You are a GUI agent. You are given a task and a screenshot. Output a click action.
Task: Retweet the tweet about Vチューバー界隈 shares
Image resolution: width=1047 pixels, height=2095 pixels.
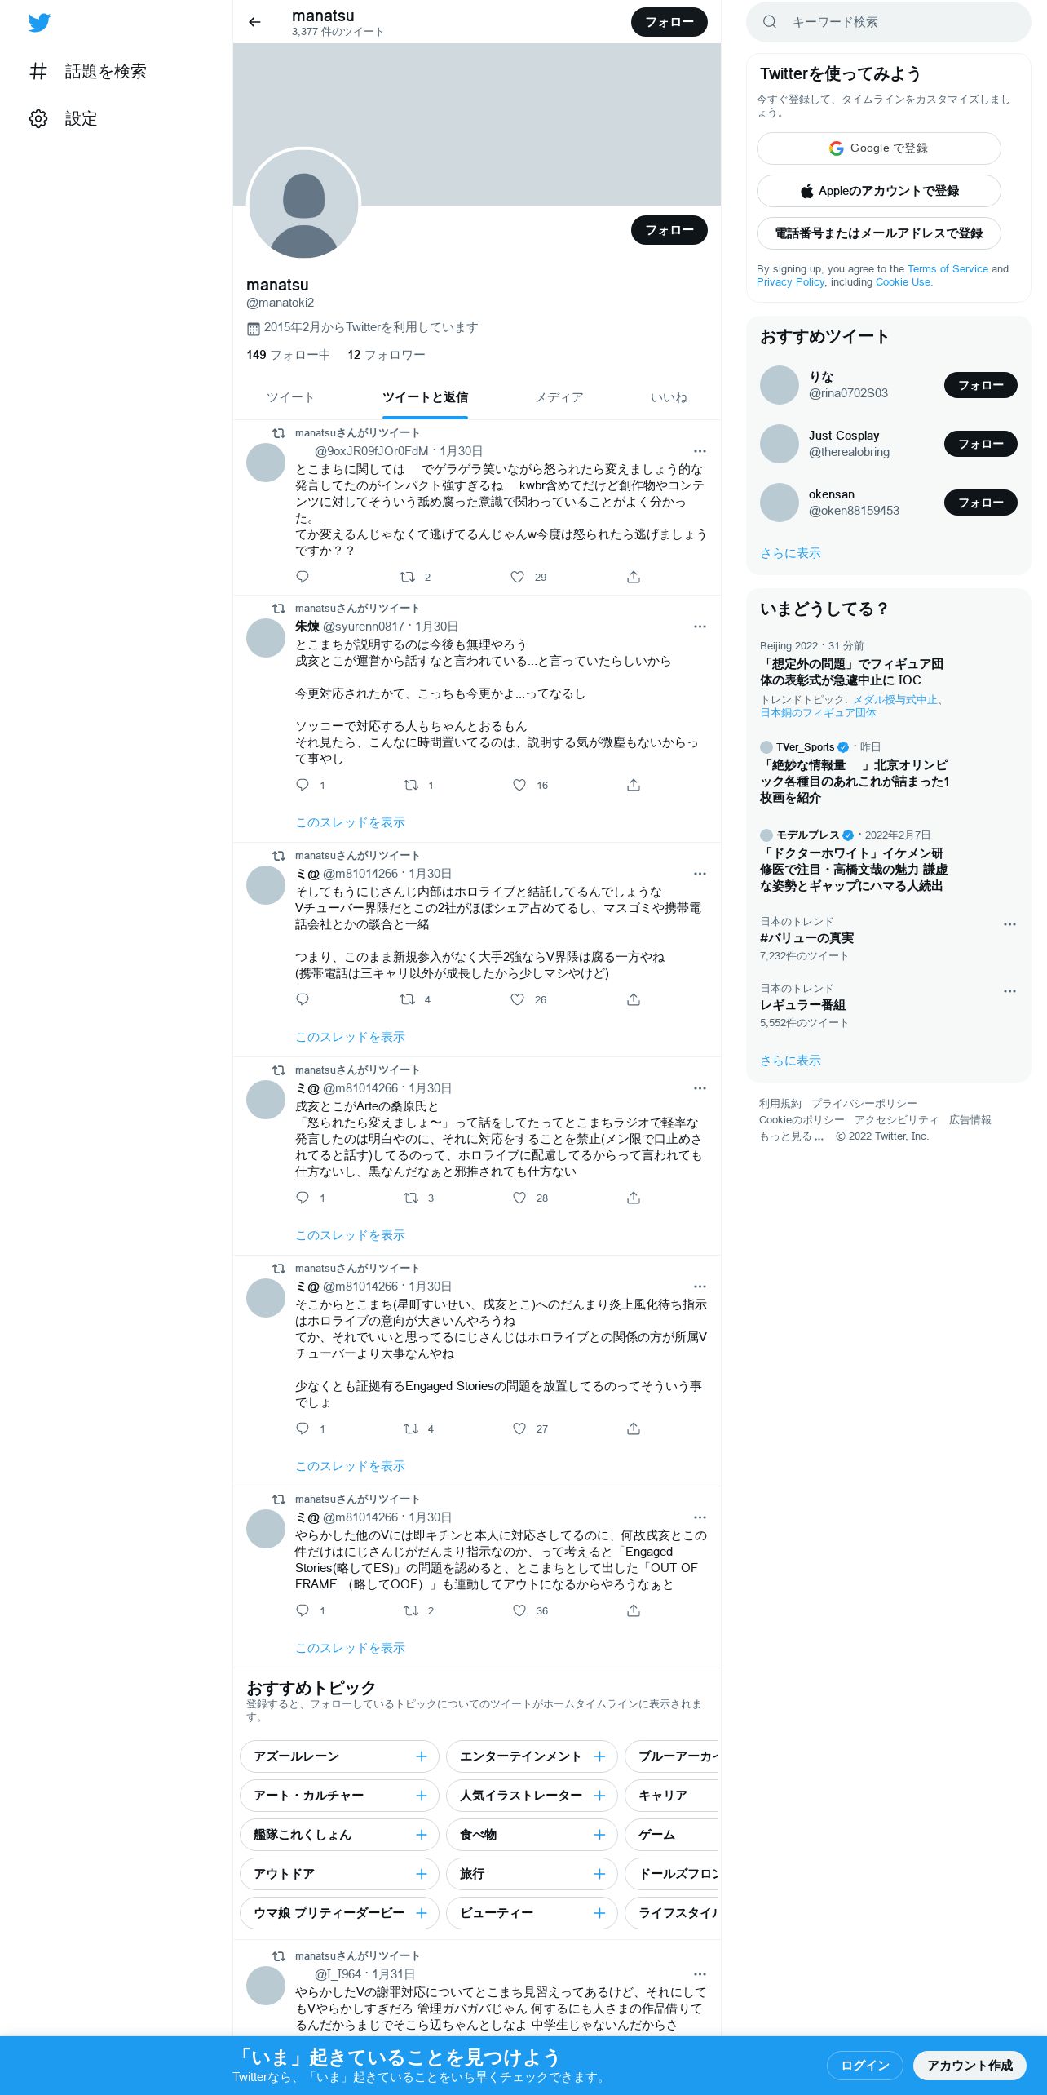(x=407, y=999)
